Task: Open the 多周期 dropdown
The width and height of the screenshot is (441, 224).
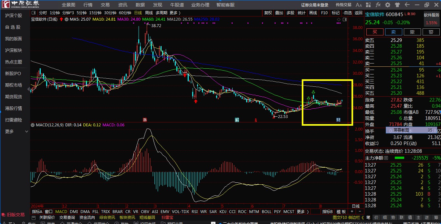Action: (x=162, y=13)
